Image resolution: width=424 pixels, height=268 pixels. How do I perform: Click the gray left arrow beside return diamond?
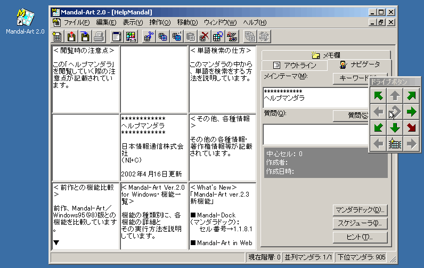378,111
